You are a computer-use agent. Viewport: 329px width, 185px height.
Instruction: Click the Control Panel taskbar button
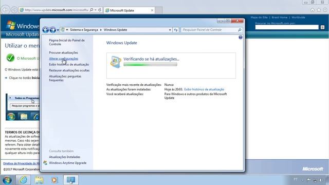click(71, 180)
